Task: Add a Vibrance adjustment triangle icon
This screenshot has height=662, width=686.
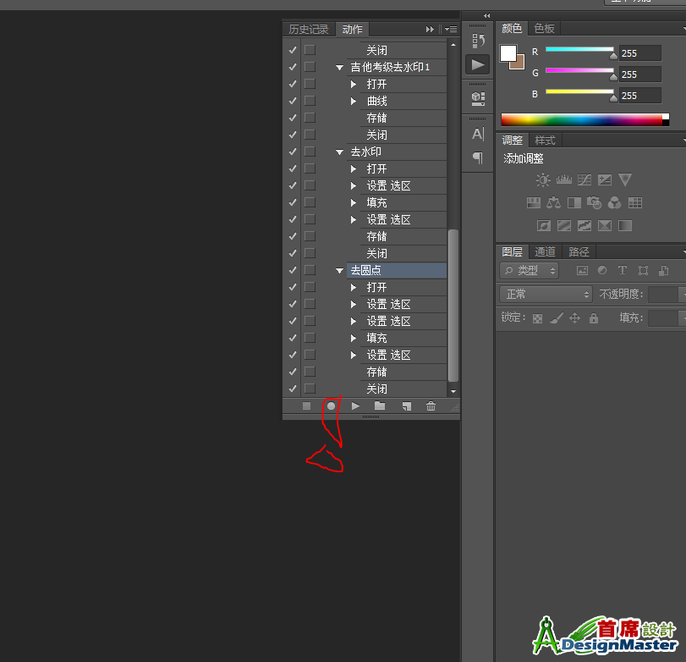Action: point(625,179)
